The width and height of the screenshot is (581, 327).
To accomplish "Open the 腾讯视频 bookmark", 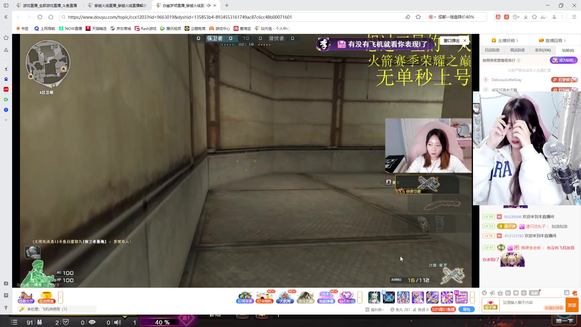I will pos(170,28).
